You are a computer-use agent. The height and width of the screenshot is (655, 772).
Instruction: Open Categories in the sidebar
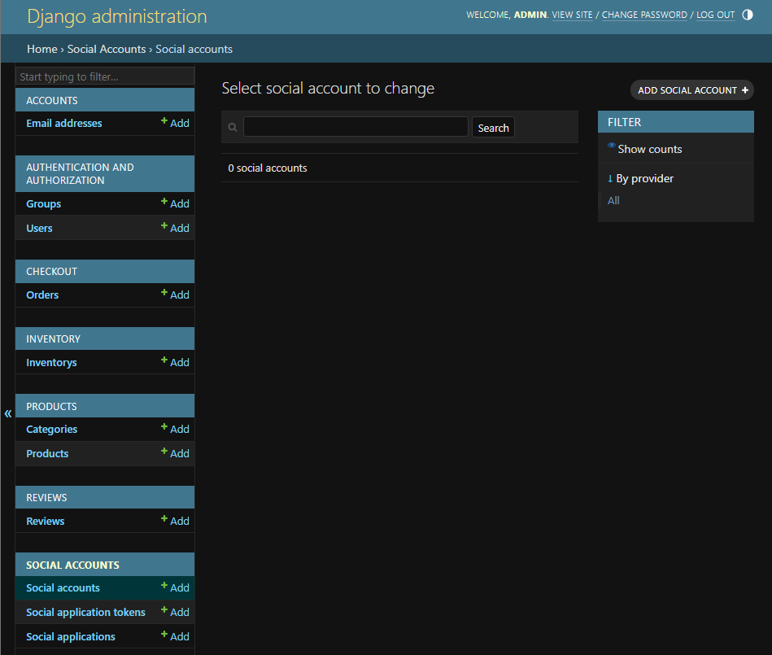(52, 430)
